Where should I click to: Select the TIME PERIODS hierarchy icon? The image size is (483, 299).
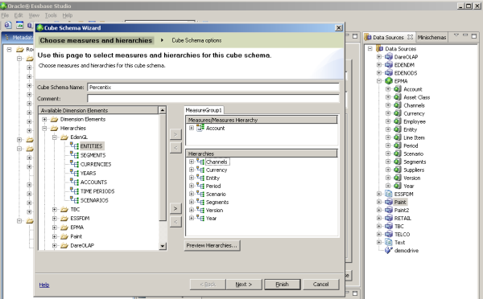coord(74,191)
